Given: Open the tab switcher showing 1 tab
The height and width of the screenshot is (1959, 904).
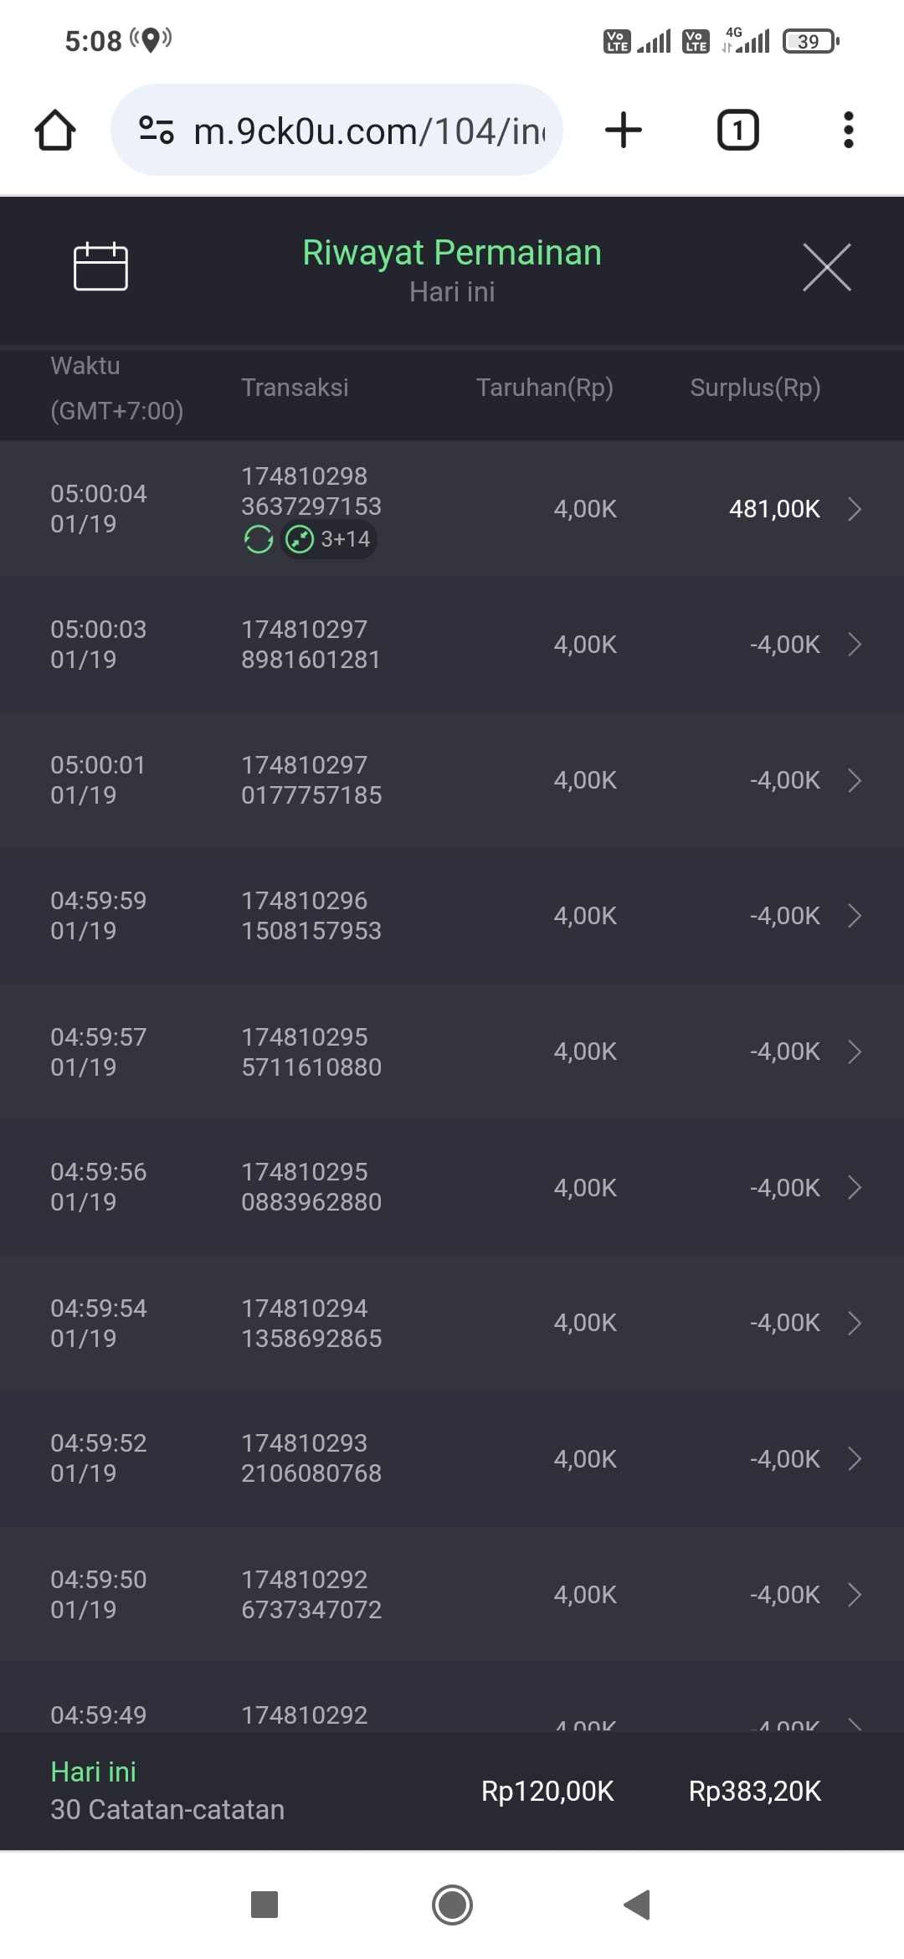Looking at the screenshot, I should [x=737, y=131].
